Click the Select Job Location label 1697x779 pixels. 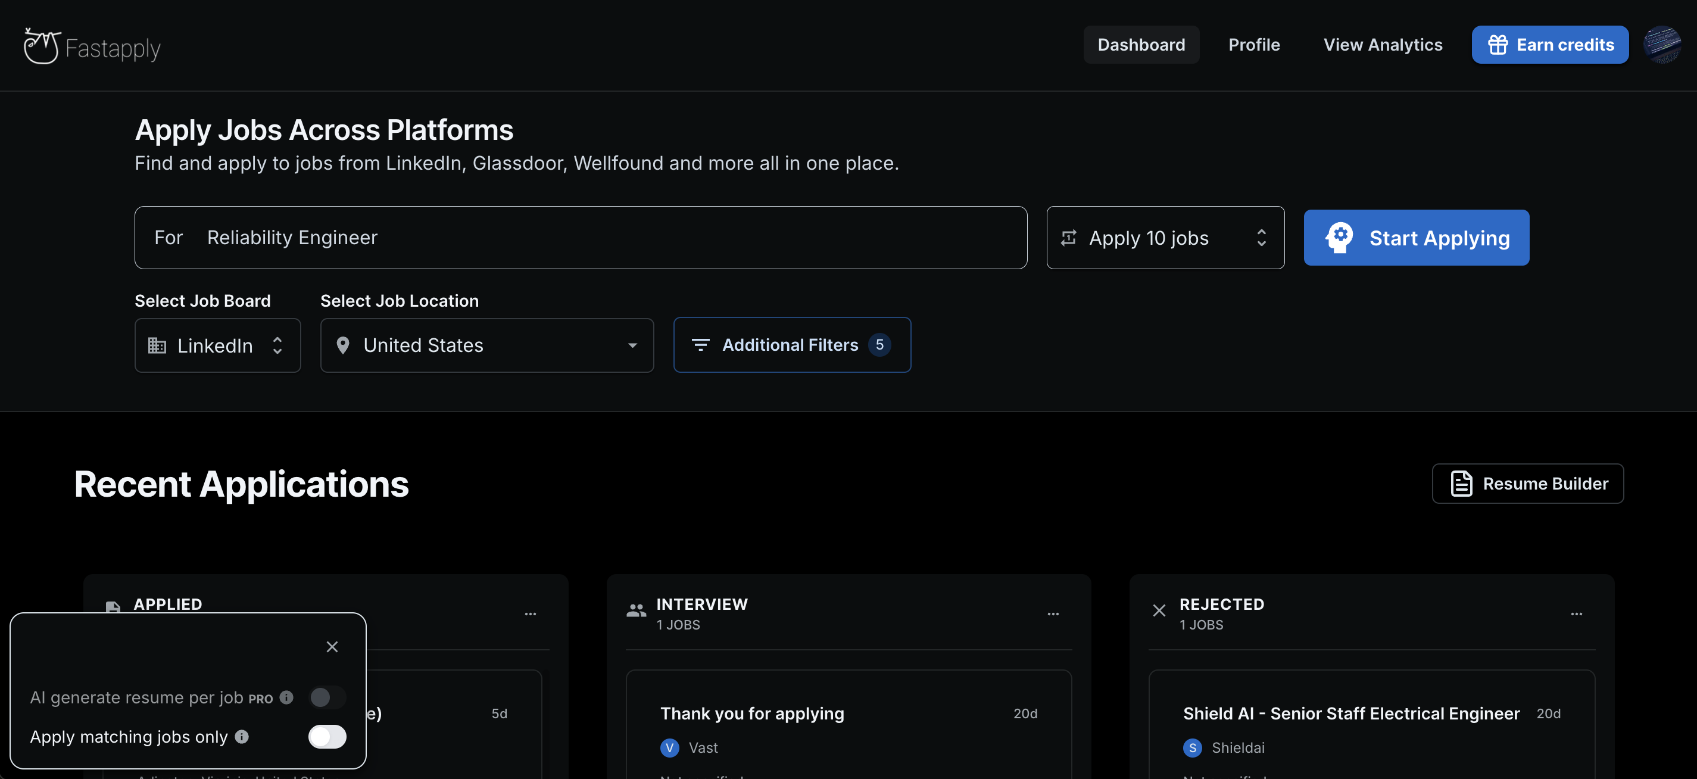click(399, 301)
